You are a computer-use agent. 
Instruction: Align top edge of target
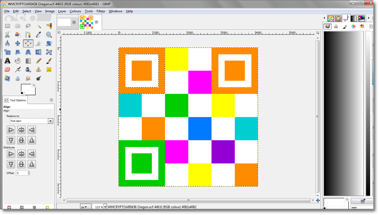point(11,140)
